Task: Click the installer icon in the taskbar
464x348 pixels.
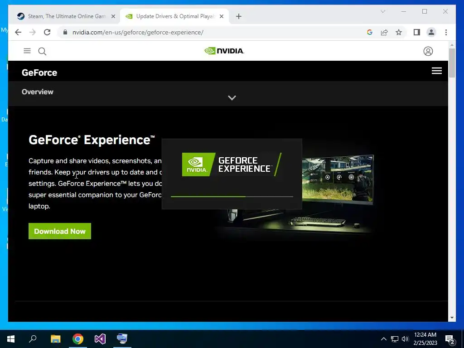Action: pyautogui.click(x=122, y=339)
